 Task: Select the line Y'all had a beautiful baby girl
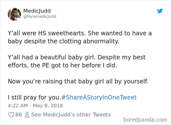(52, 57)
